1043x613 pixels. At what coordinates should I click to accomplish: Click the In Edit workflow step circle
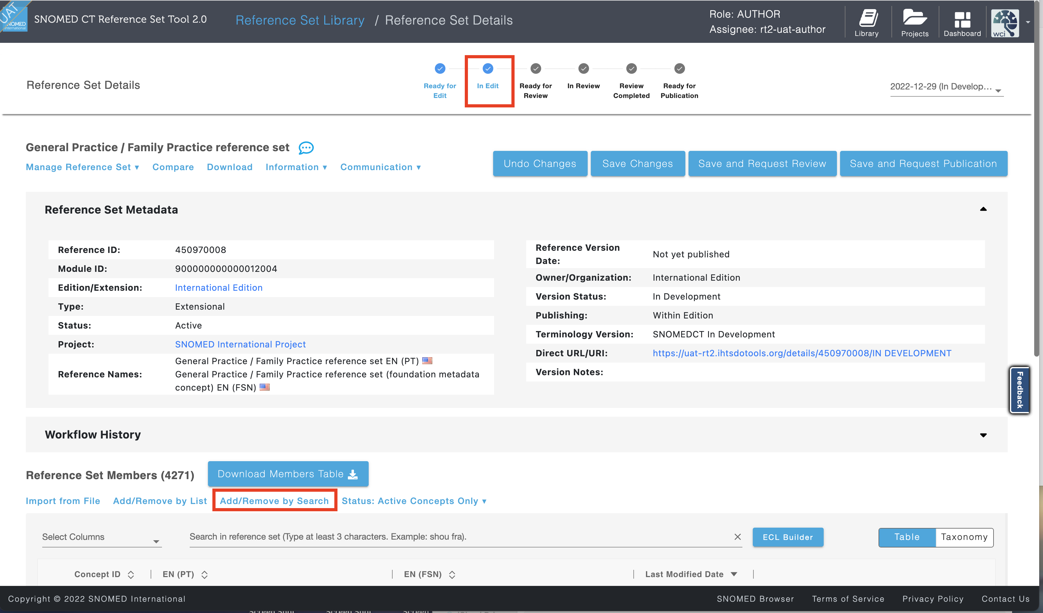coord(488,69)
